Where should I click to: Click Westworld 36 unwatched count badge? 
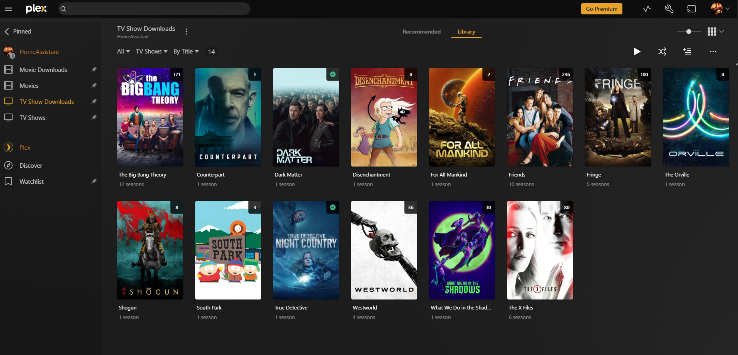click(x=411, y=207)
